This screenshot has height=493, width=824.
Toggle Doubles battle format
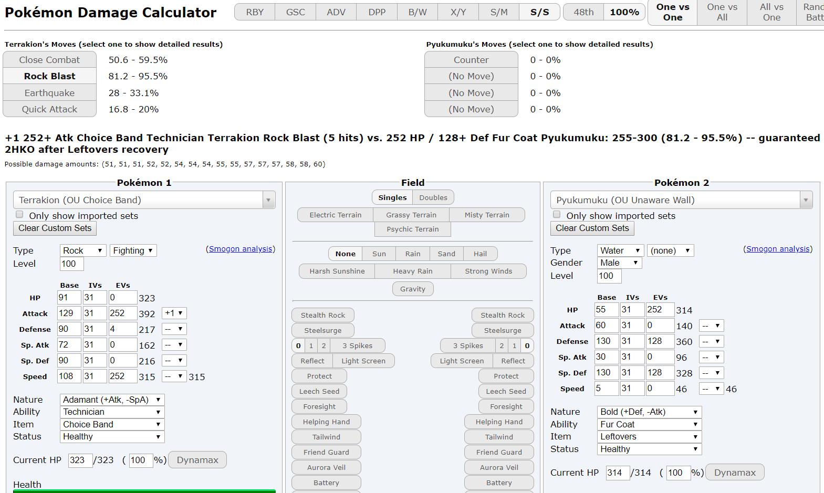433,197
